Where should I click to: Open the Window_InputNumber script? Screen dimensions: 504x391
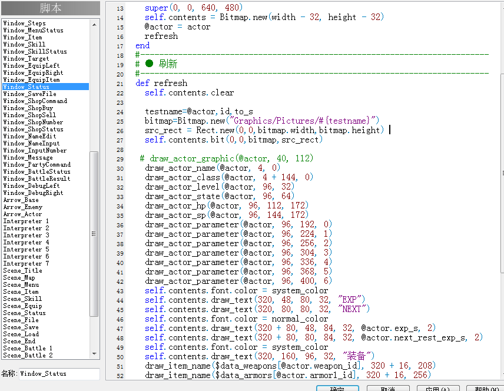(35, 151)
